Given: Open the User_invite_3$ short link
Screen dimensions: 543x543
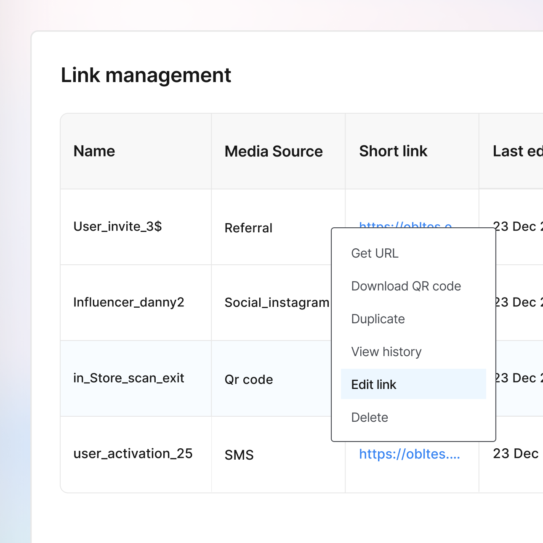Looking at the screenshot, I should coord(405,224).
